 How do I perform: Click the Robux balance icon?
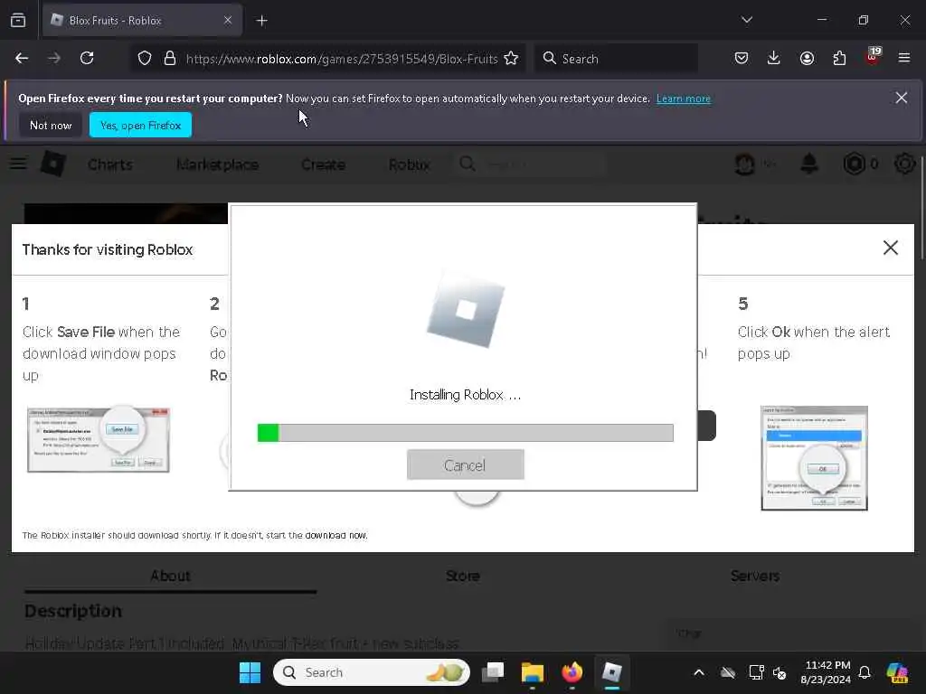(854, 164)
